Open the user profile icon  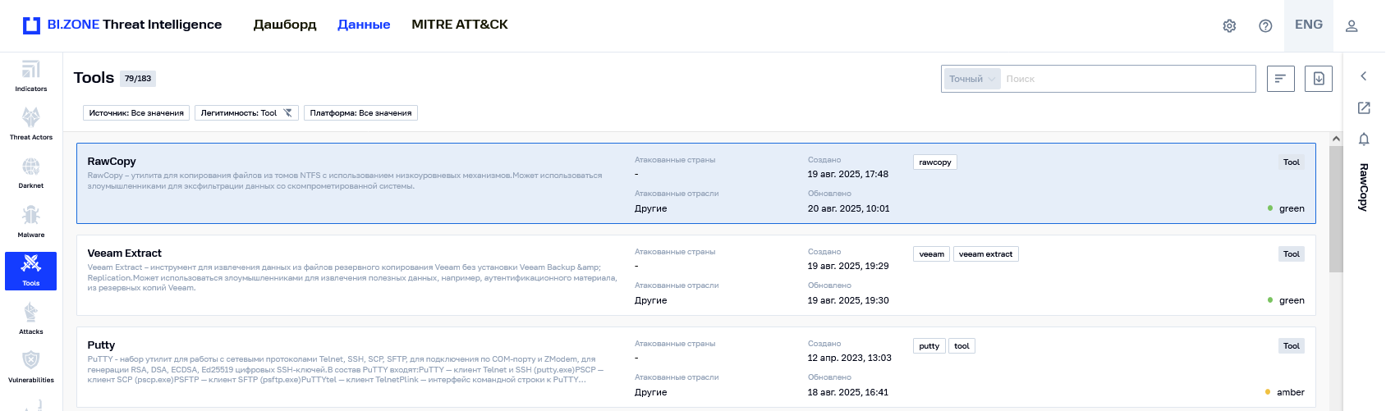[x=1352, y=25]
